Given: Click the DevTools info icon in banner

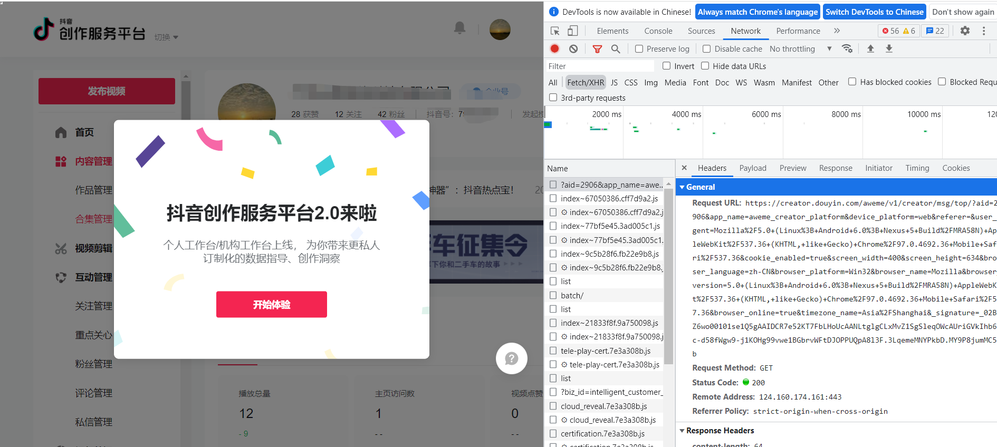Looking at the screenshot, I should pos(554,12).
